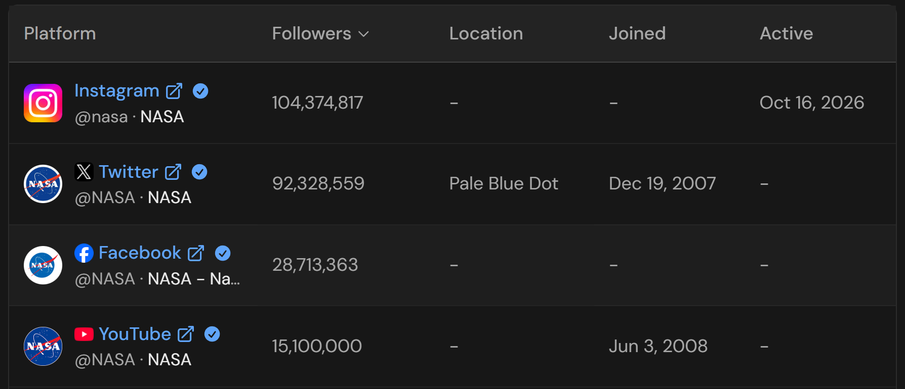Click the Facebook logo icon
Image resolution: width=905 pixels, height=389 pixels.
tap(84, 253)
